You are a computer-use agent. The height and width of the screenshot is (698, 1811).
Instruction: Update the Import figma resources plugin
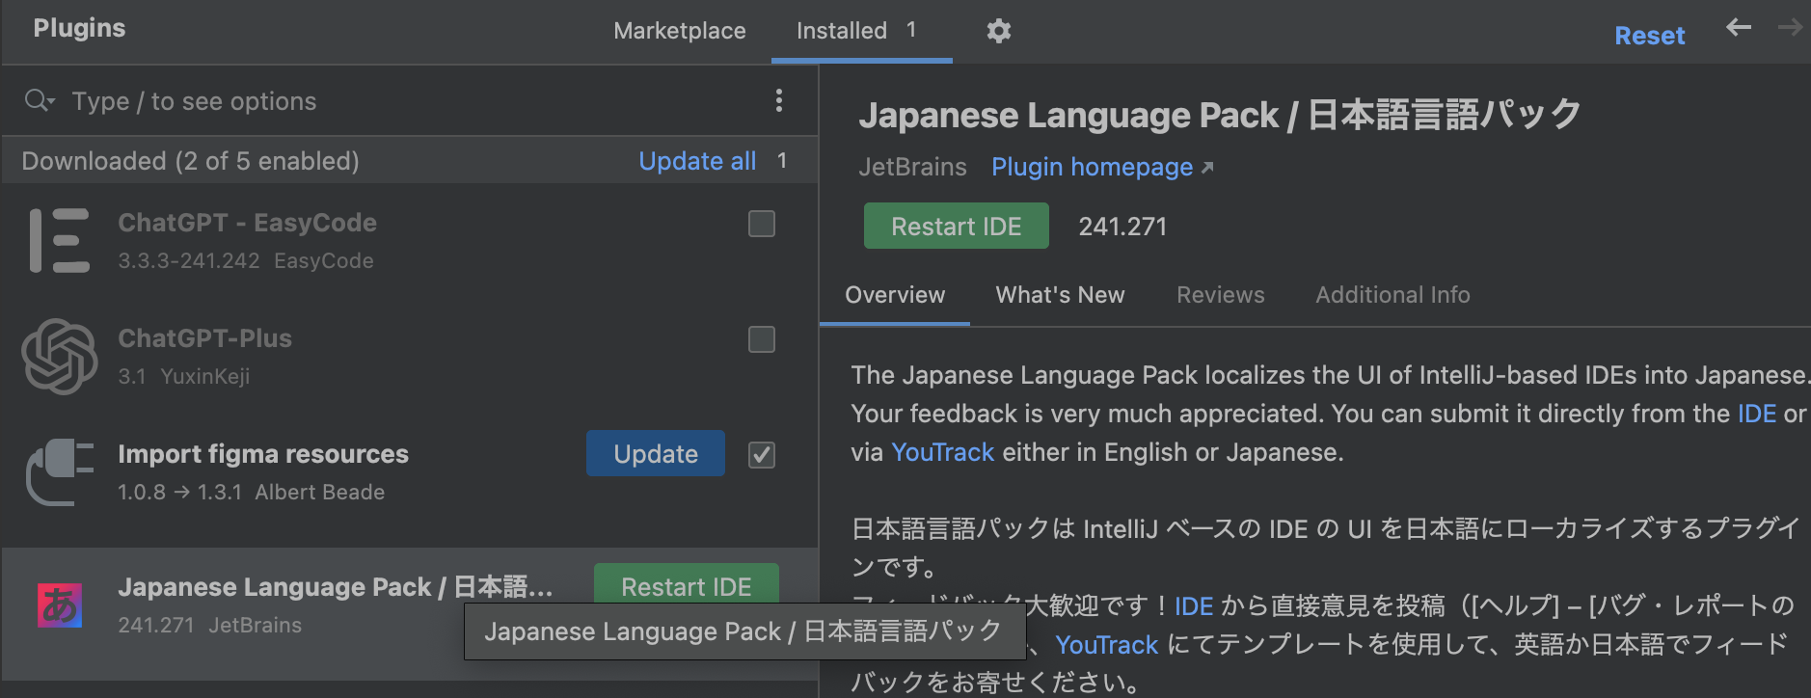point(656,453)
